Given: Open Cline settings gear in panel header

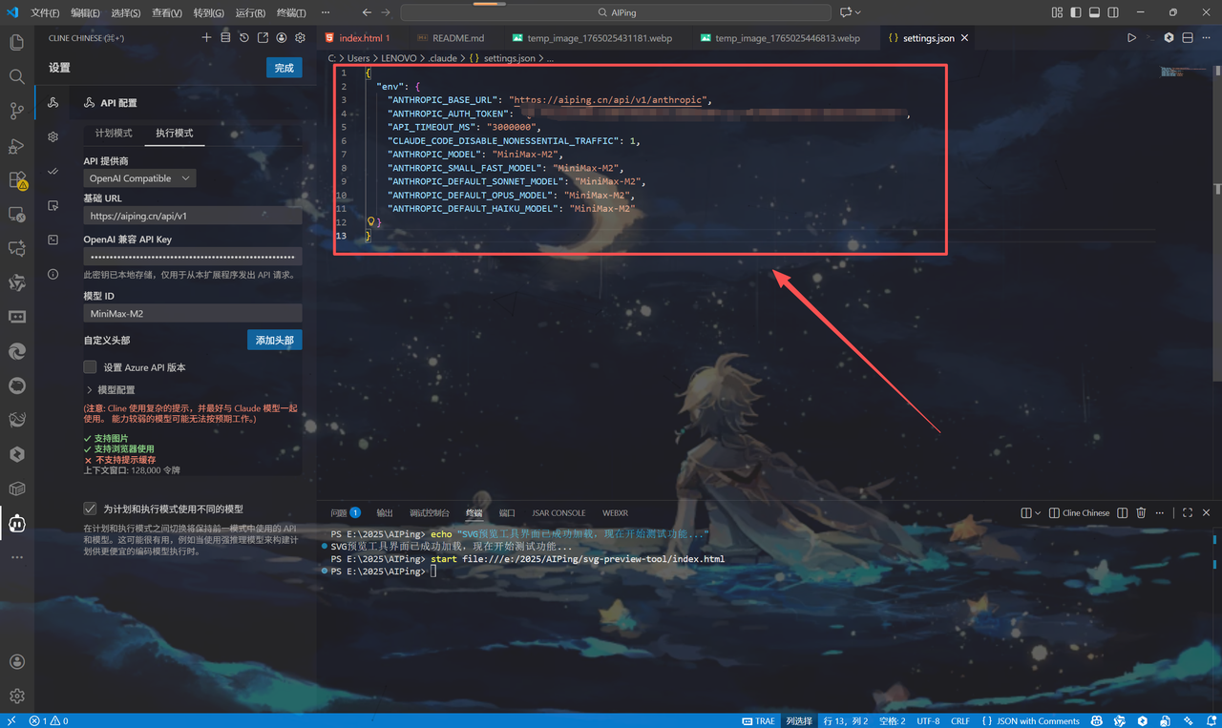Looking at the screenshot, I should (x=300, y=38).
